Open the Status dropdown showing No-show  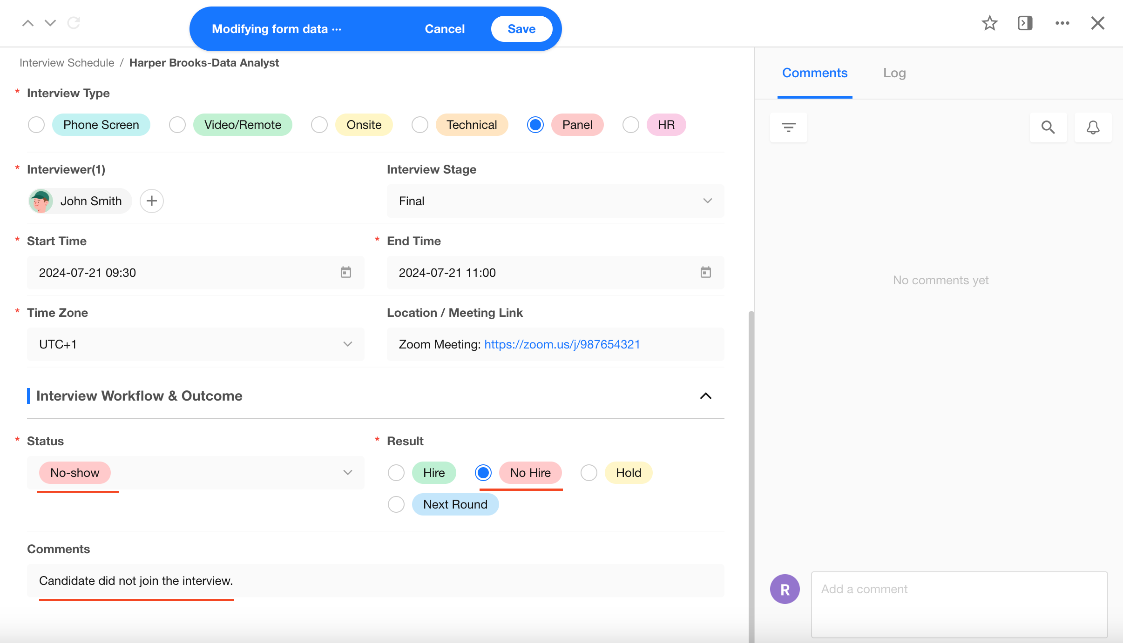[196, 473]
